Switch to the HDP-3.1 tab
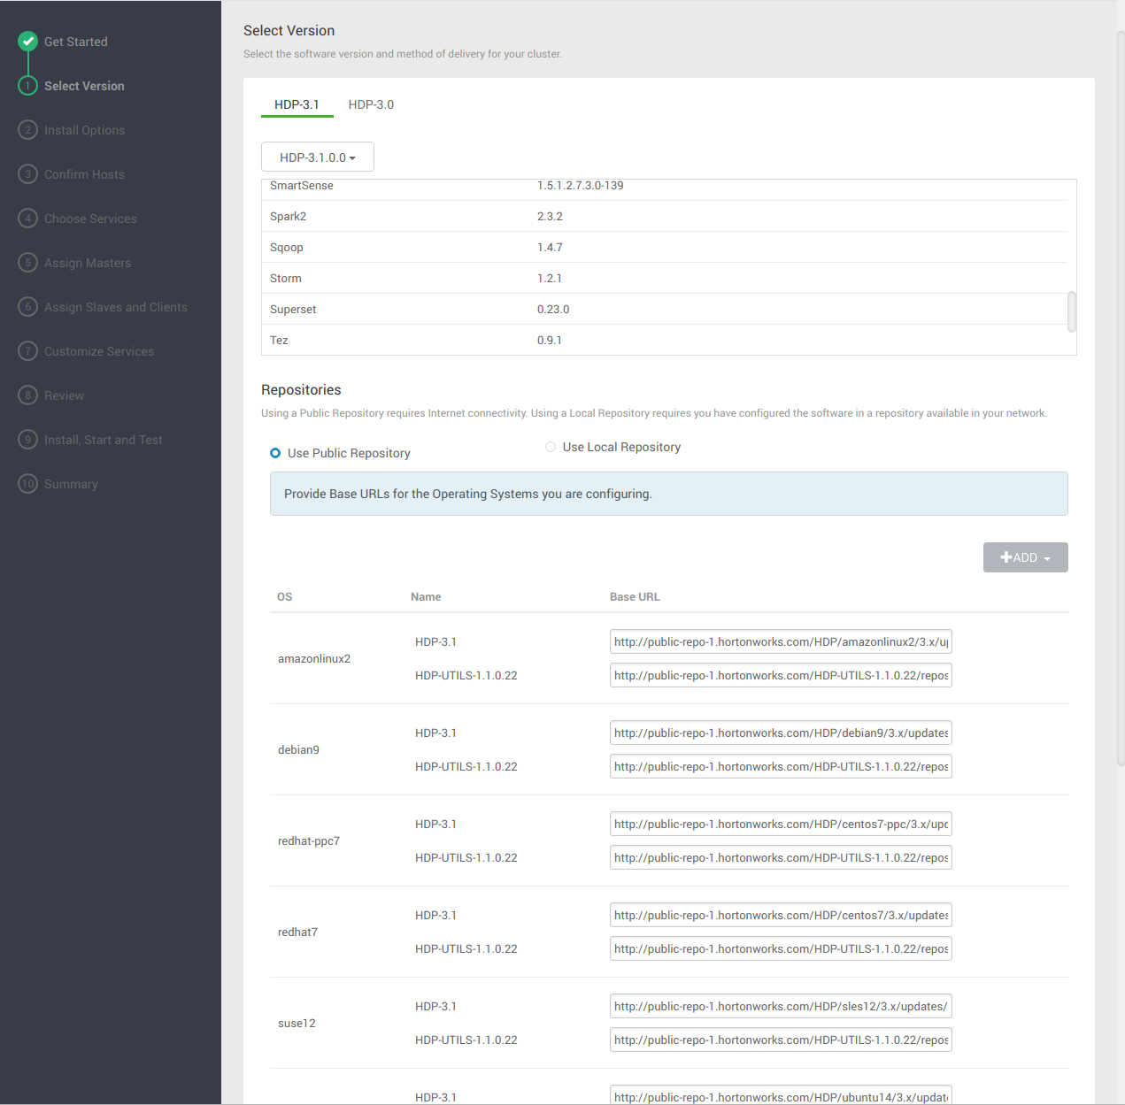The height and width of the screenshot is (1105, 1125). 297,104
